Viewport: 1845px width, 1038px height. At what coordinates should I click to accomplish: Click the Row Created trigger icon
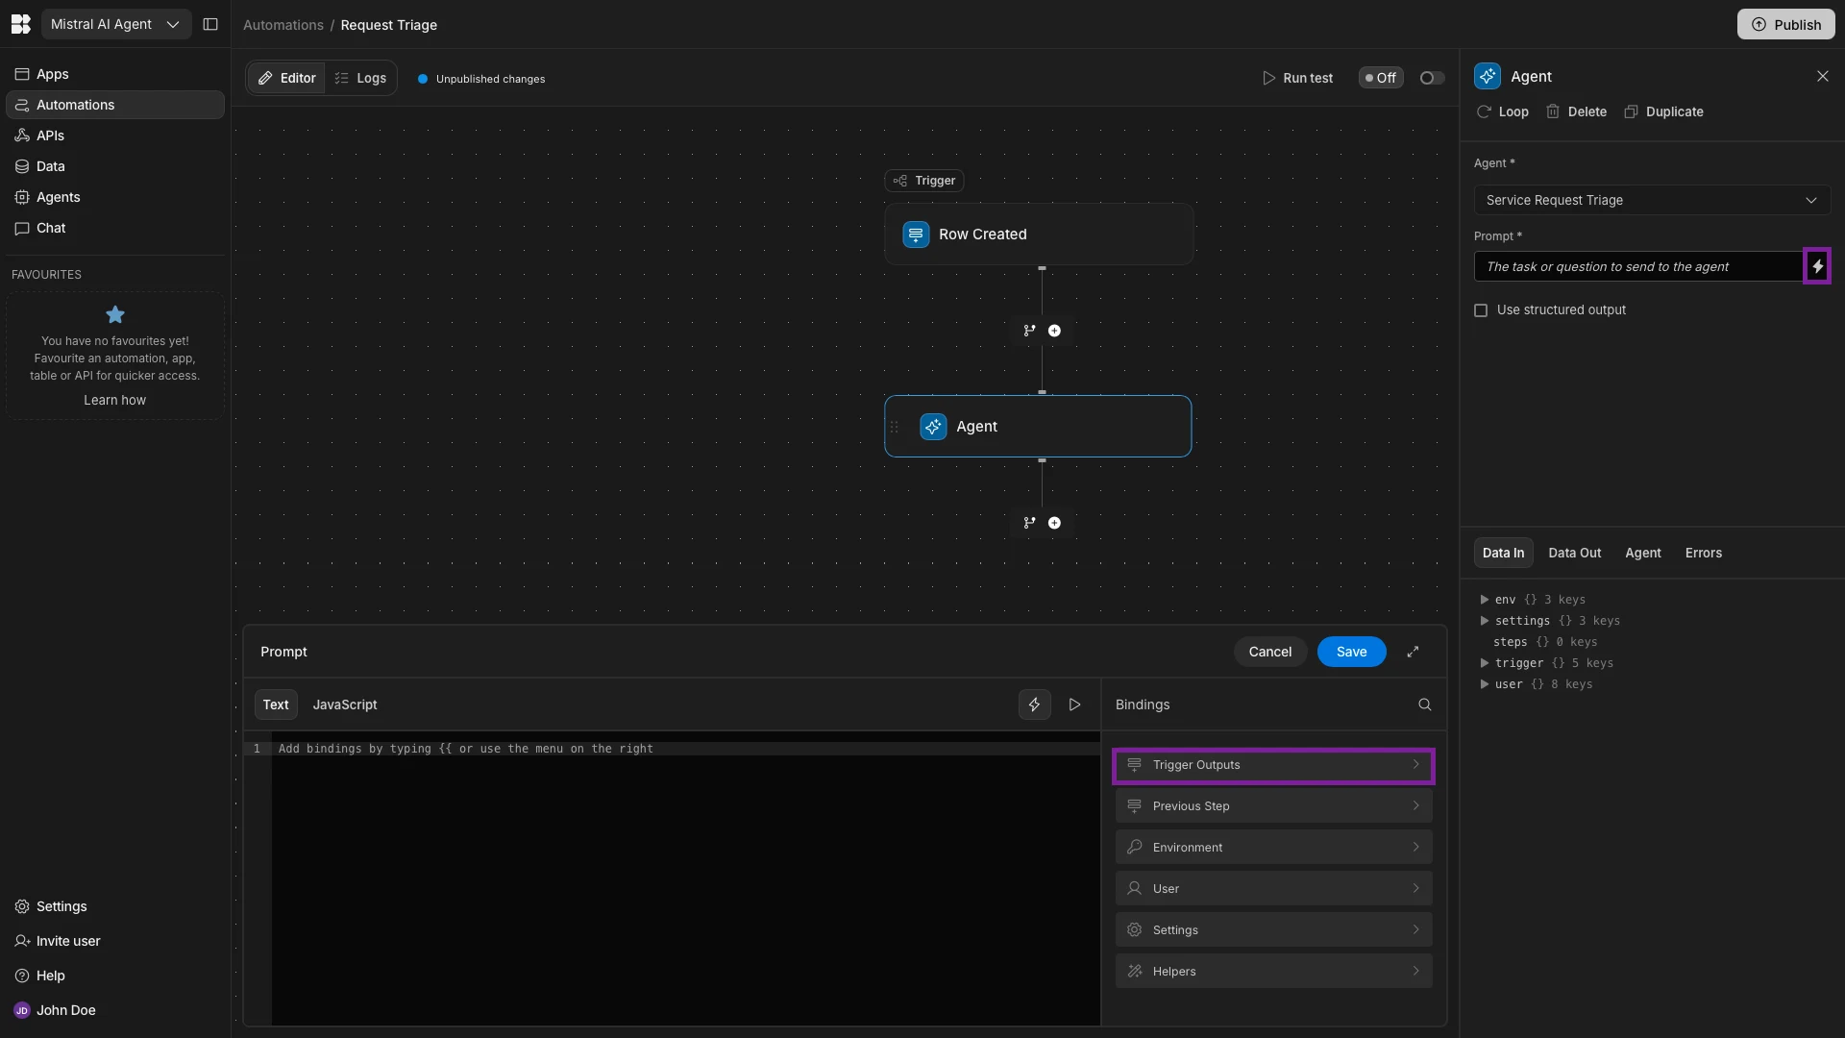(915, 235)
